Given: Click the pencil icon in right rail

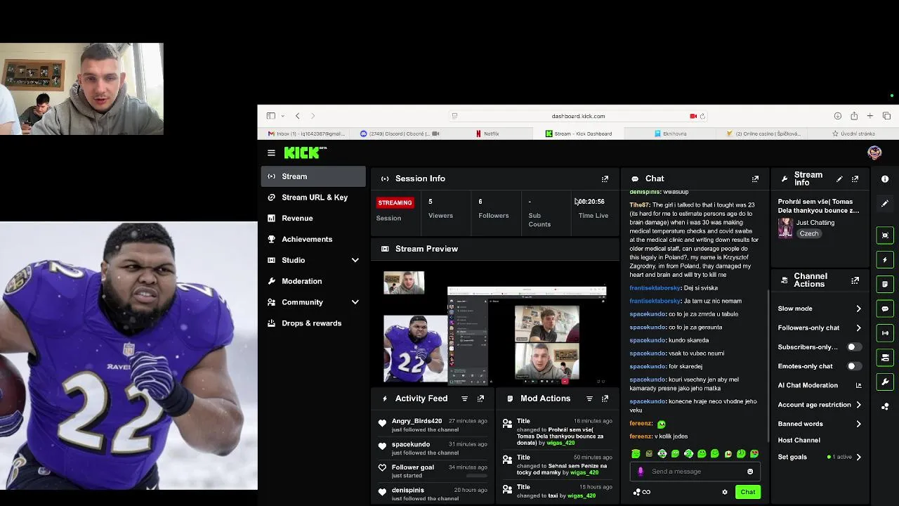Looking at the screenshot, I should pos(885,204).
